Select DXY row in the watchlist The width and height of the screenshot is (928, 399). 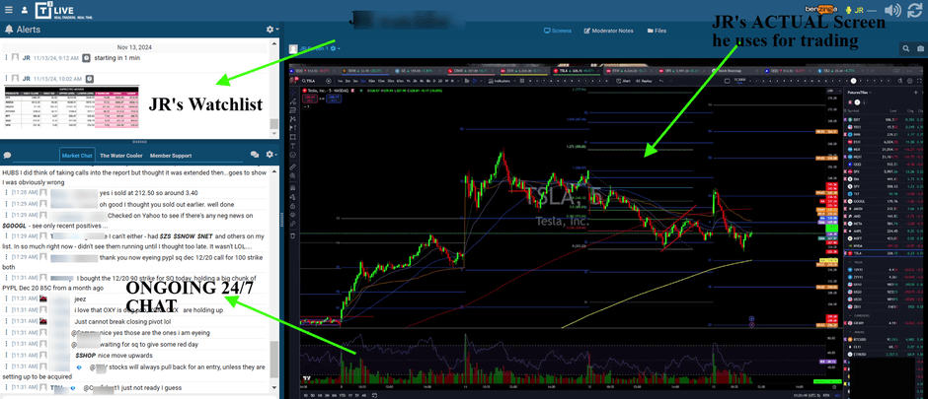pyautogui.click(x=885, y=120)
